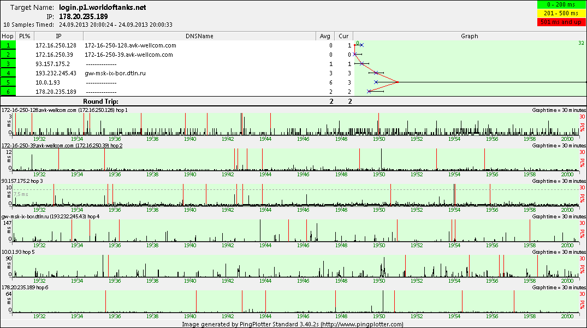Click the Graph time label for hop 6

[559, 288]
